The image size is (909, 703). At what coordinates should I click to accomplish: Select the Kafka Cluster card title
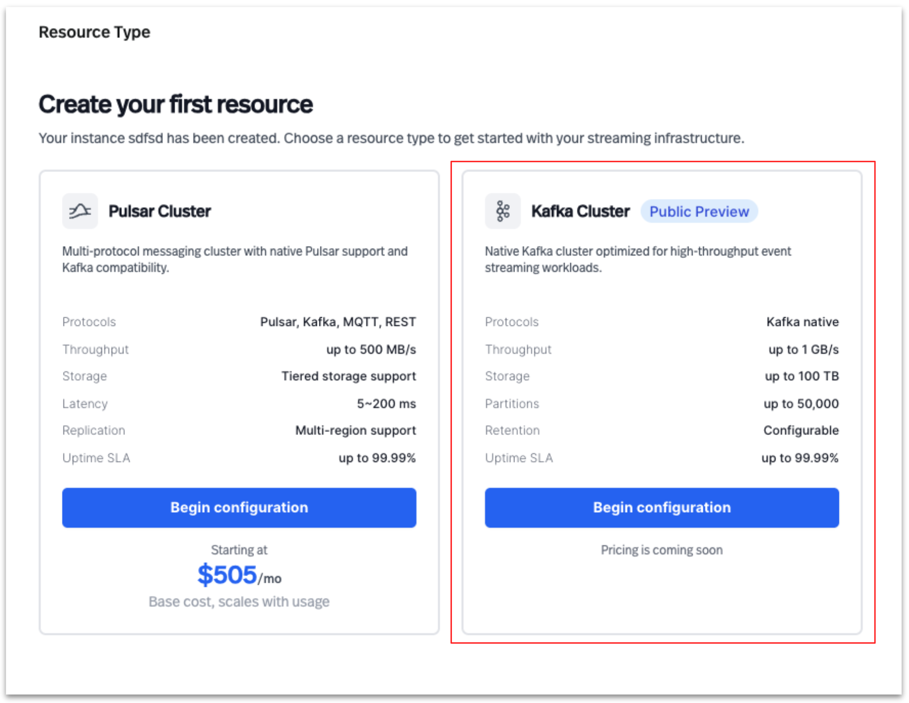point(580,211)
